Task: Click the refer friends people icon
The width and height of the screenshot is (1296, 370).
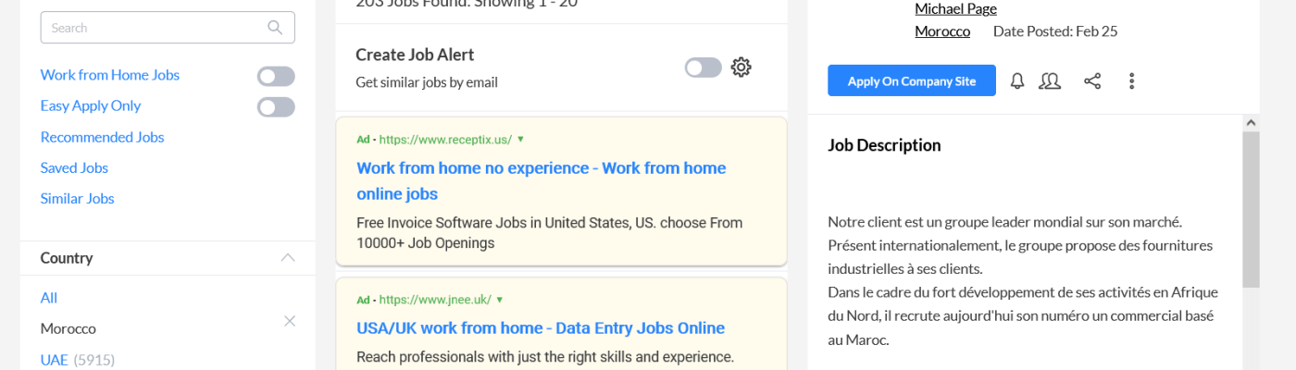Action: point(1050,81)
